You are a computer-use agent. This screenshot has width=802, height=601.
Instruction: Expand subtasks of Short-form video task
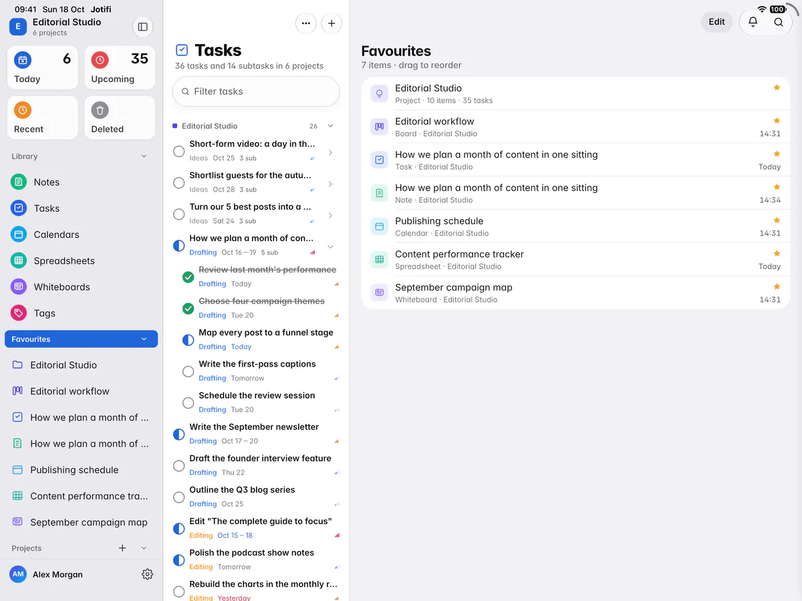coord(330,152)
